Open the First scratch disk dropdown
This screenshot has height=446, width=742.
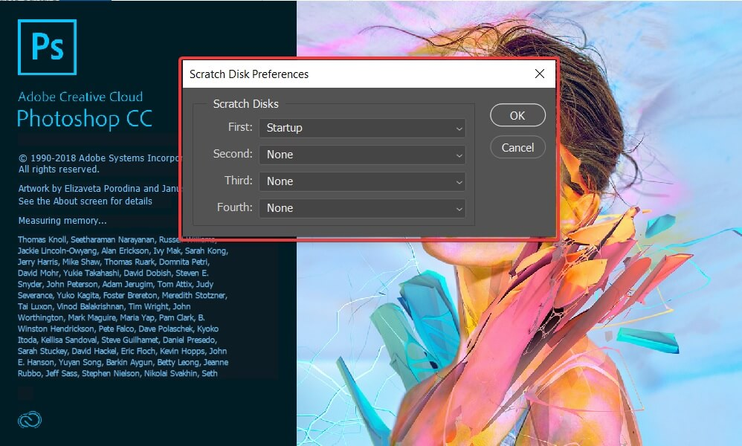(362, 127)
